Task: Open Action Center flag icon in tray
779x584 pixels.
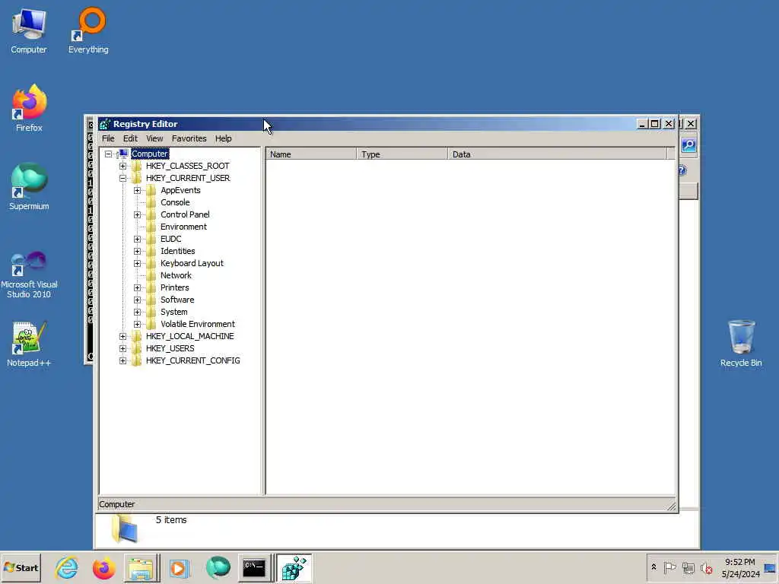Action: pyautogui.click(x=669, y=567)
